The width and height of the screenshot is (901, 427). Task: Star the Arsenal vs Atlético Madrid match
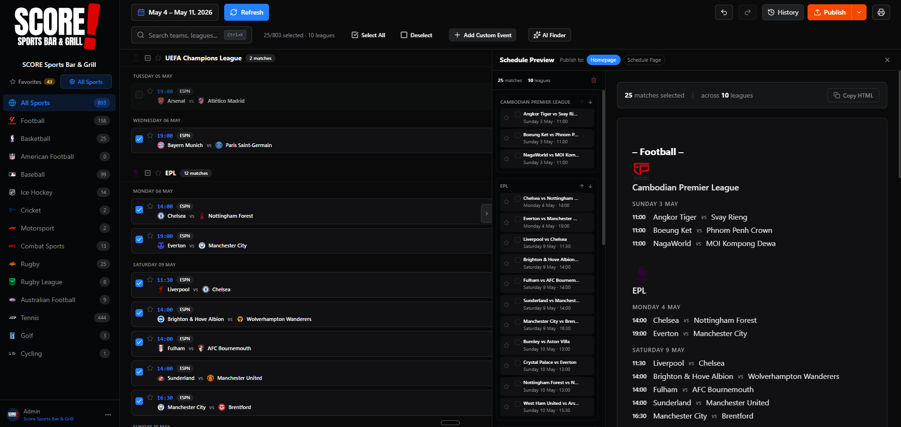[x=150, y=91]
